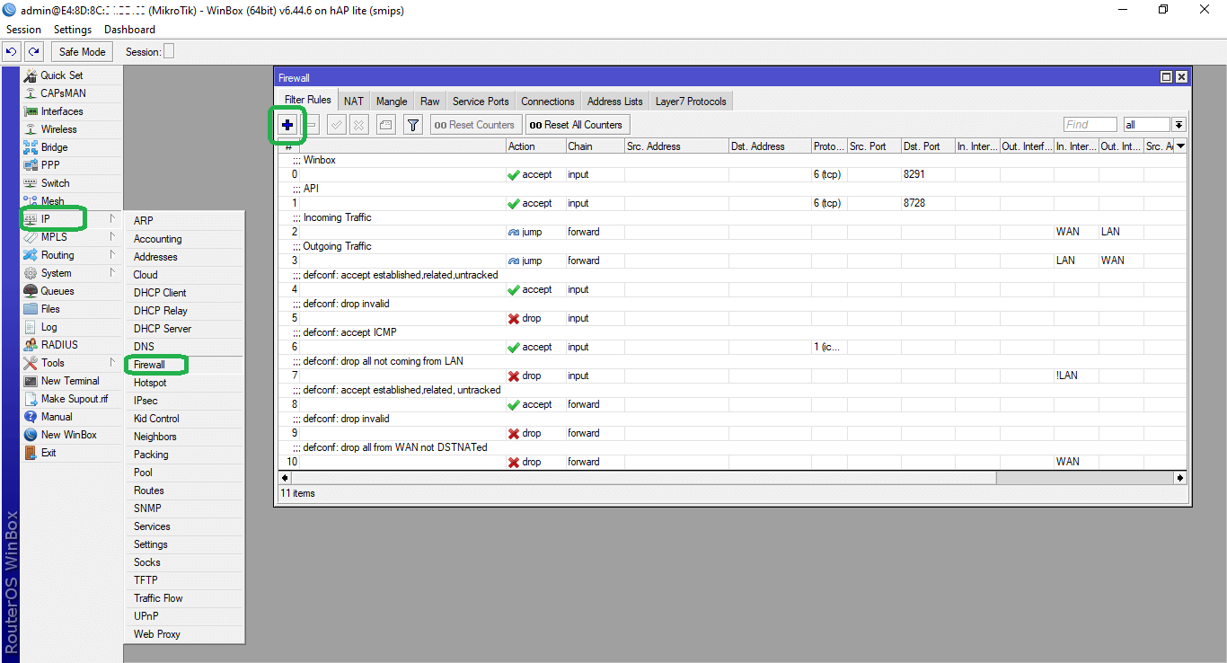Select DHCP Server in IP submenu
Image resolution: width=1227 pixels, height=663 pixels.
tap(184, 329)
